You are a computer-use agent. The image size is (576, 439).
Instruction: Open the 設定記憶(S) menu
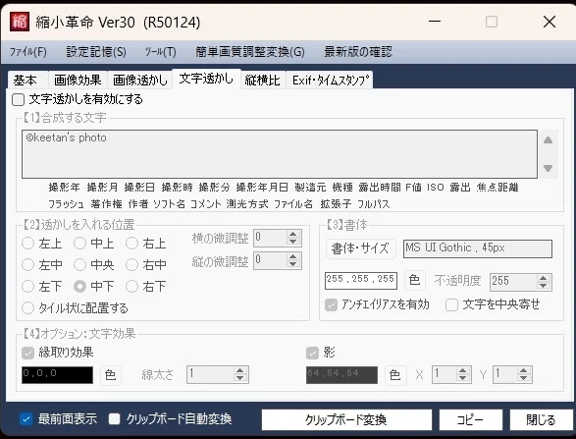click(96, 52)
